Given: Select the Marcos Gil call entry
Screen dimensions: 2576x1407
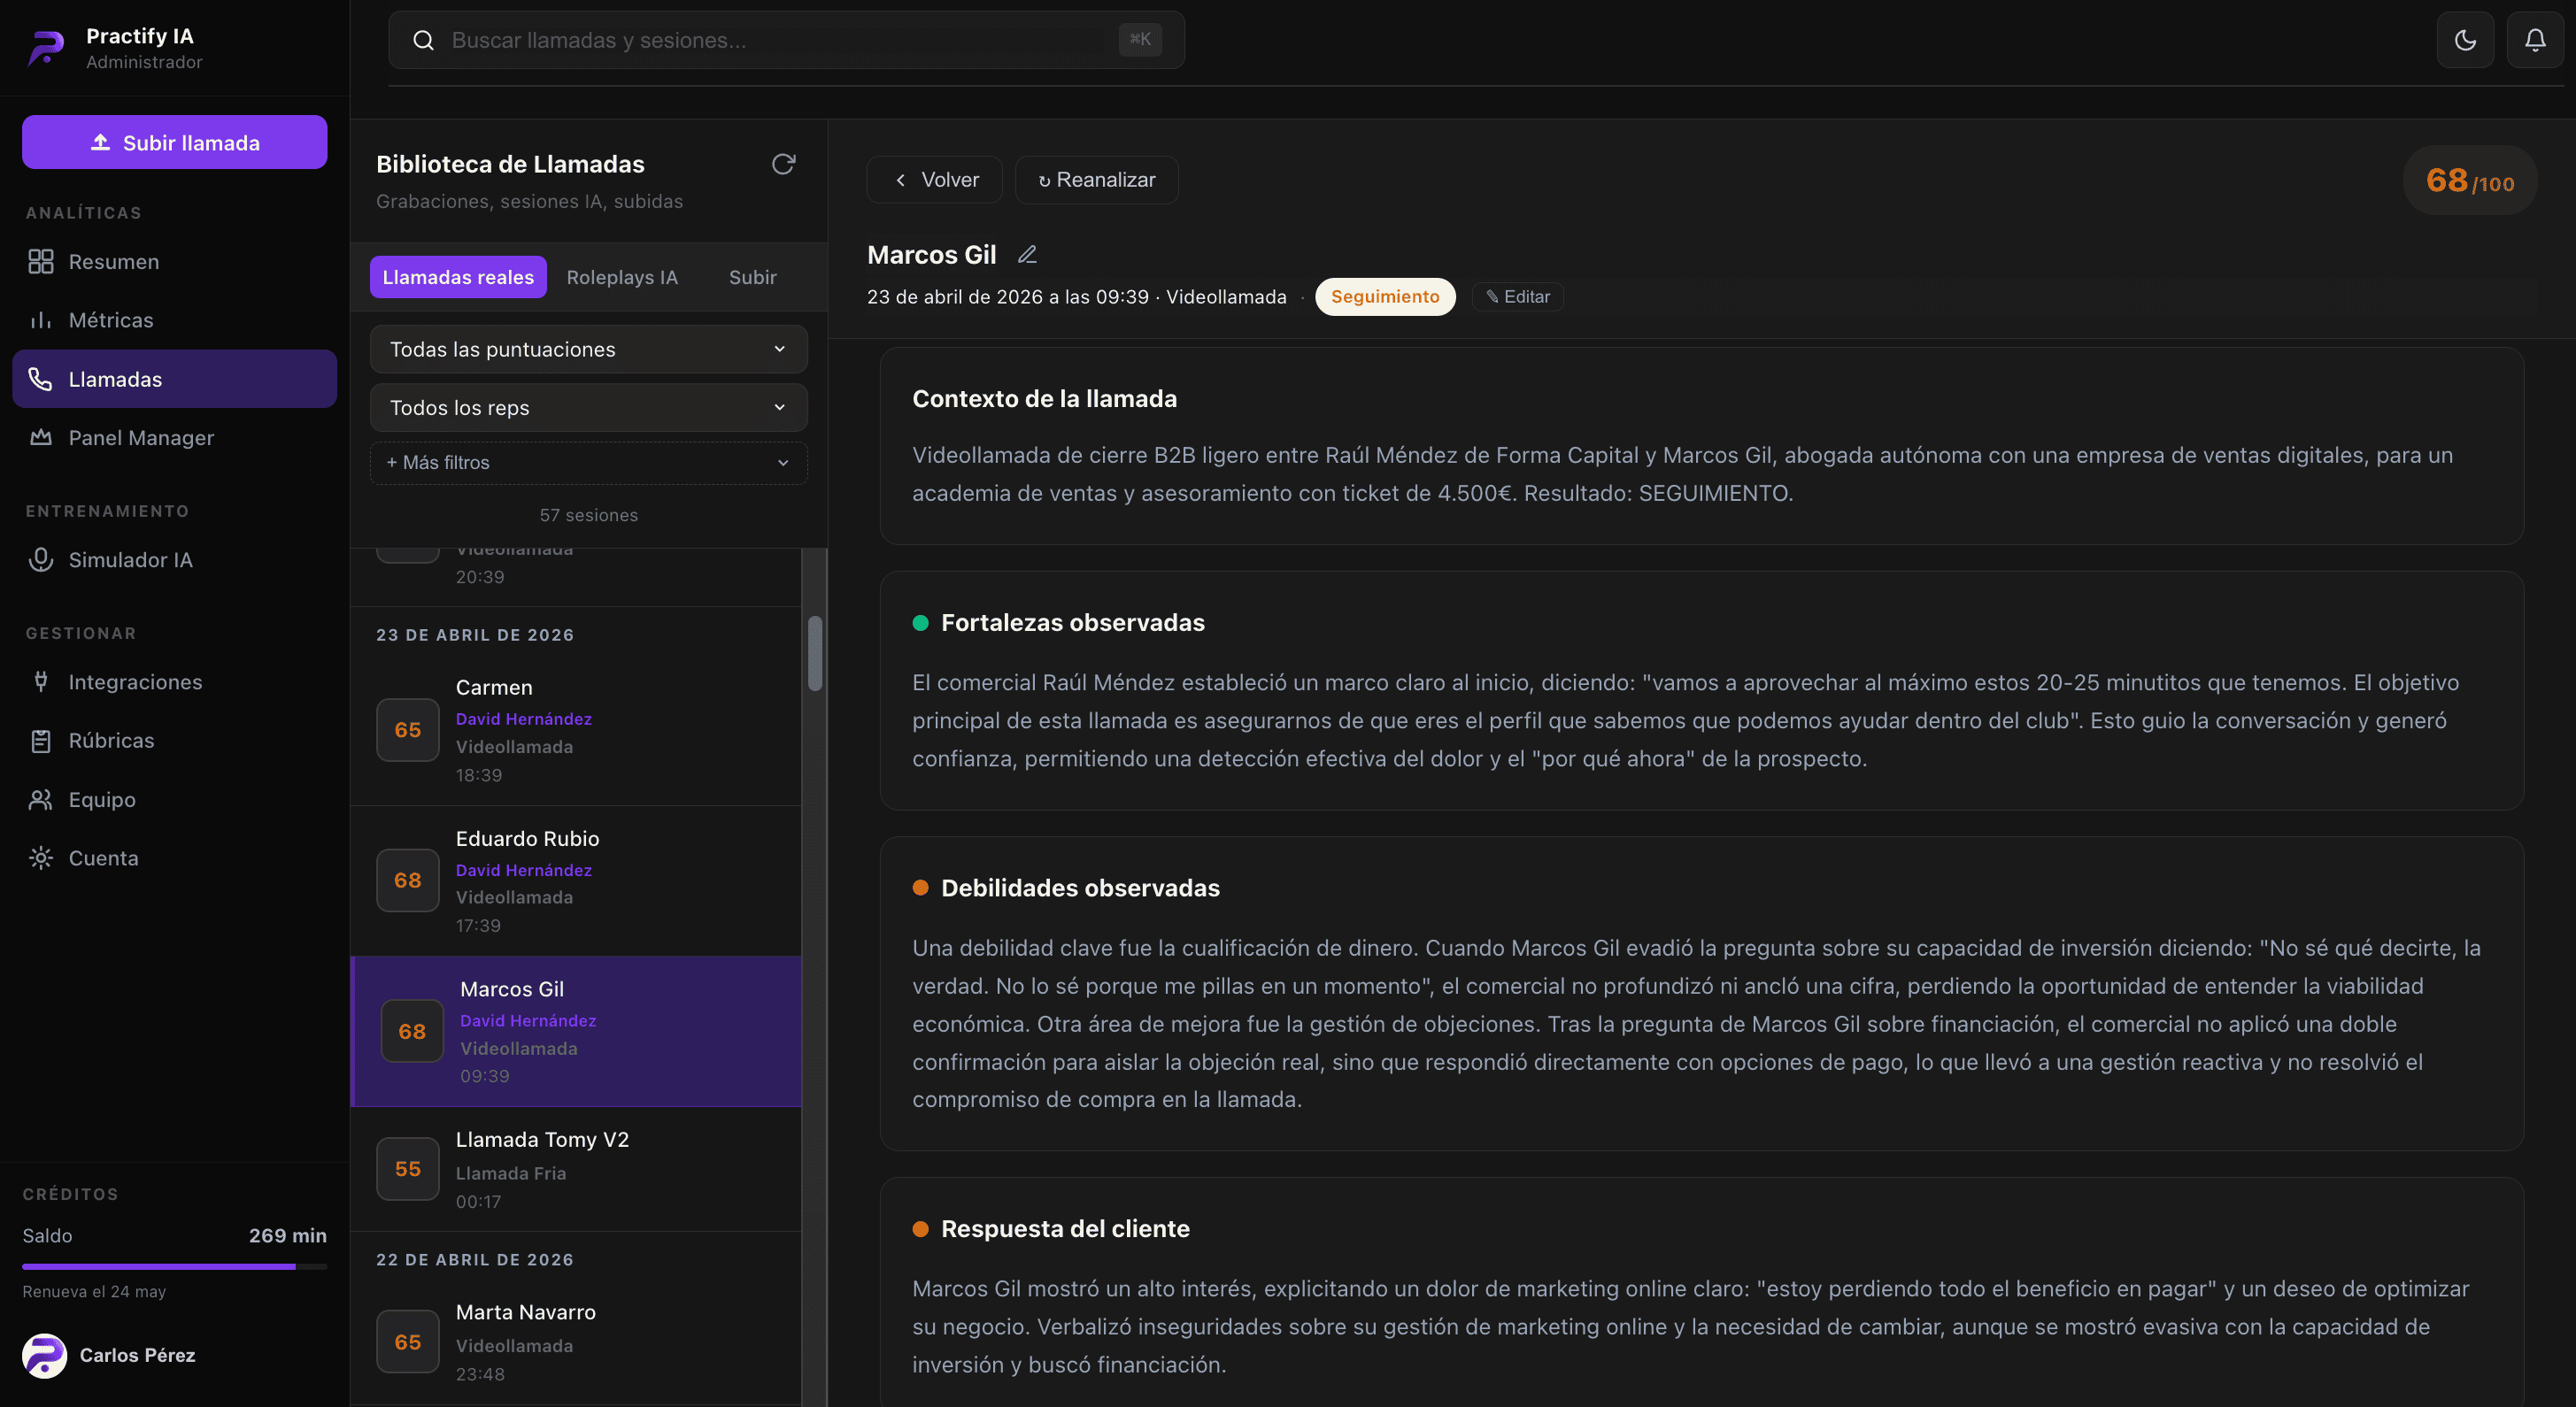Looking at the screenshot, I should (576, 1031).
